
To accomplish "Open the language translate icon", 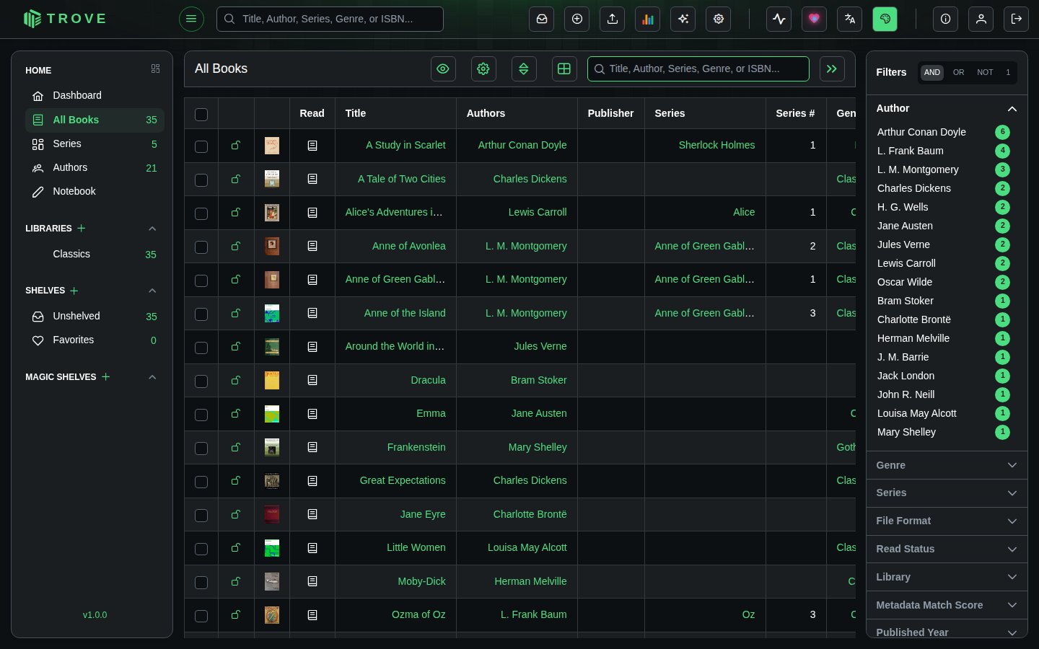I will tap(850, 19).
